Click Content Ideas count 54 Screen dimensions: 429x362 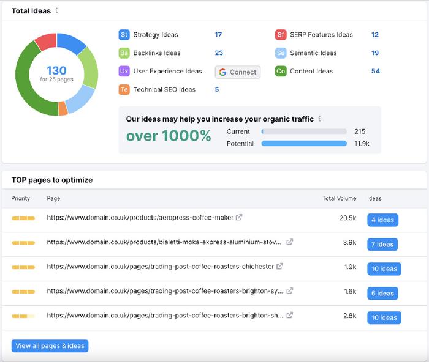click(375, 72)
